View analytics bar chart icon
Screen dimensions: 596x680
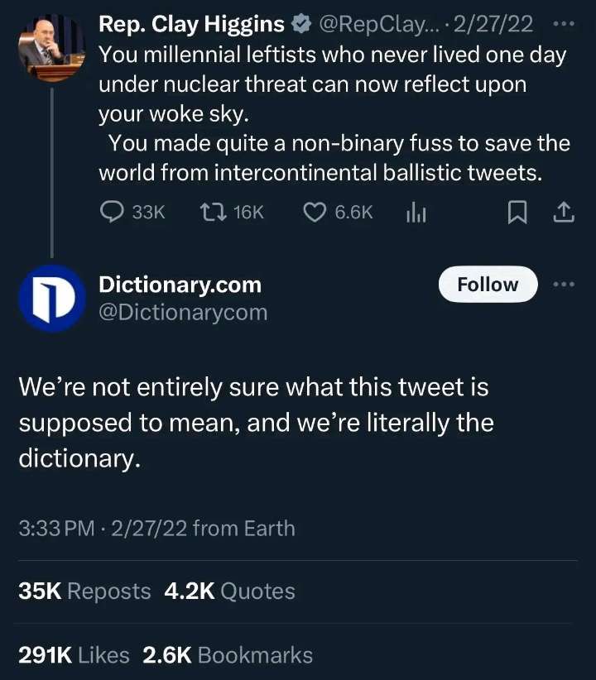(x=416, y=213)
